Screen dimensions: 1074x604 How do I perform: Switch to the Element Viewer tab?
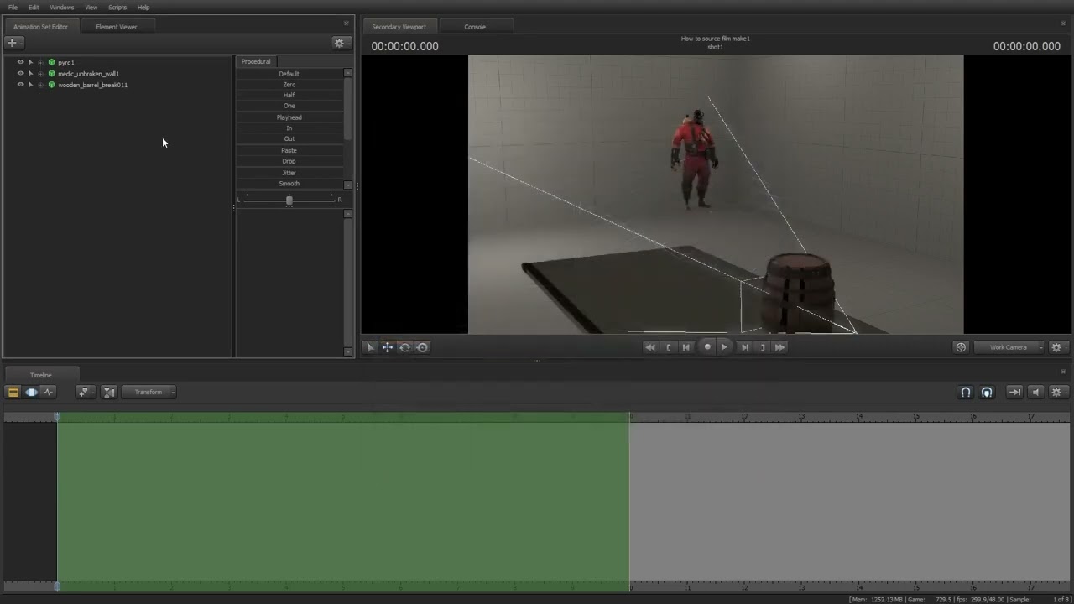tap(117, 27)
